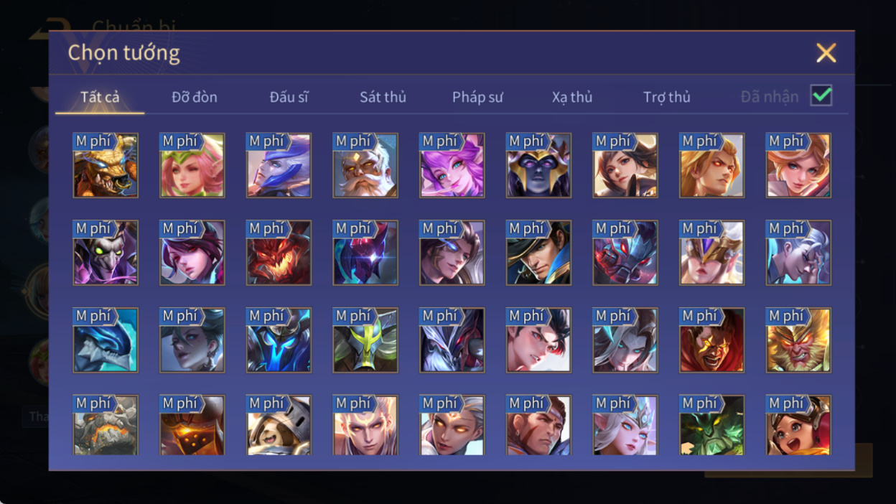This screenshot has width=896, height=504.
Task: Uncheck the Đã nhận checkbox
Action: coord(821,95)
